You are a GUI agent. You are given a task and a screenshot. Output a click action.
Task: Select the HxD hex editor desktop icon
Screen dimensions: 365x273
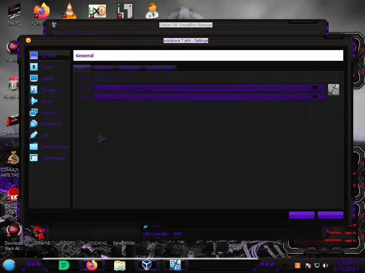click(x=97, y=11)
